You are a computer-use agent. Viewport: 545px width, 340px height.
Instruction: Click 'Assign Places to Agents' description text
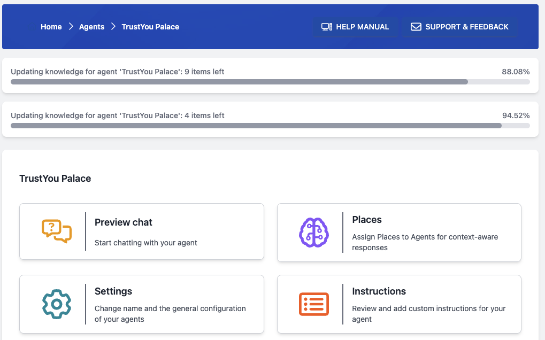tap(425, 242)
